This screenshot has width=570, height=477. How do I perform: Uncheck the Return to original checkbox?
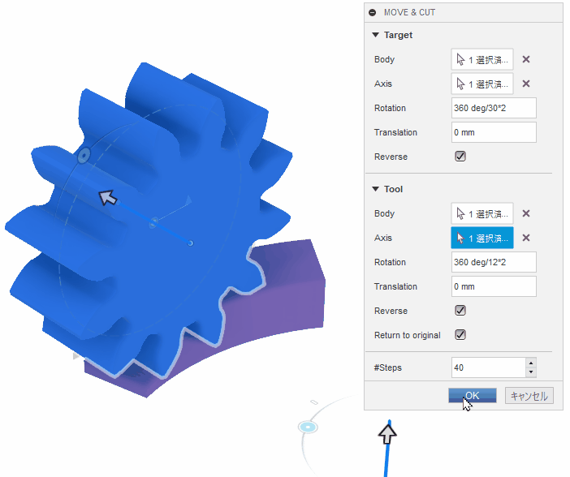pyautogui.click(x=460, y=335)
